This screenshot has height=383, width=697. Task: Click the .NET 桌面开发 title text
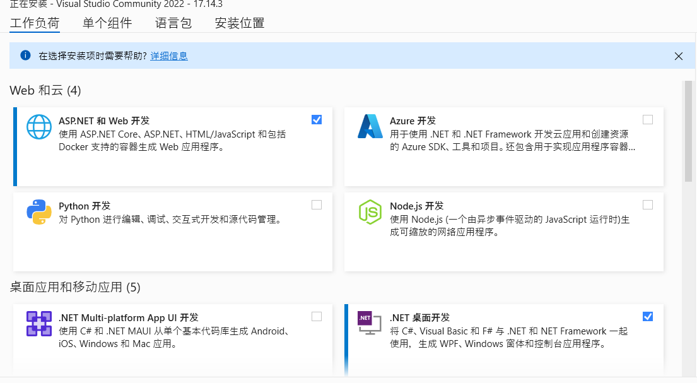419,317
